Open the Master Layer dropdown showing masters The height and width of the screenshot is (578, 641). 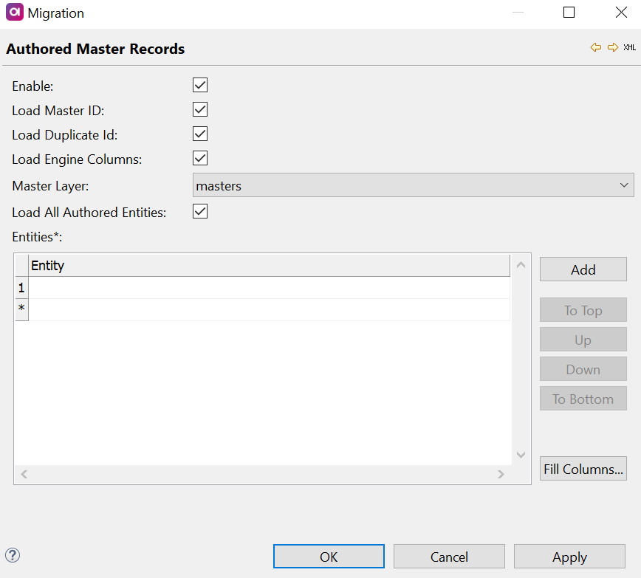pyautogui.click(x=624, y=185)
